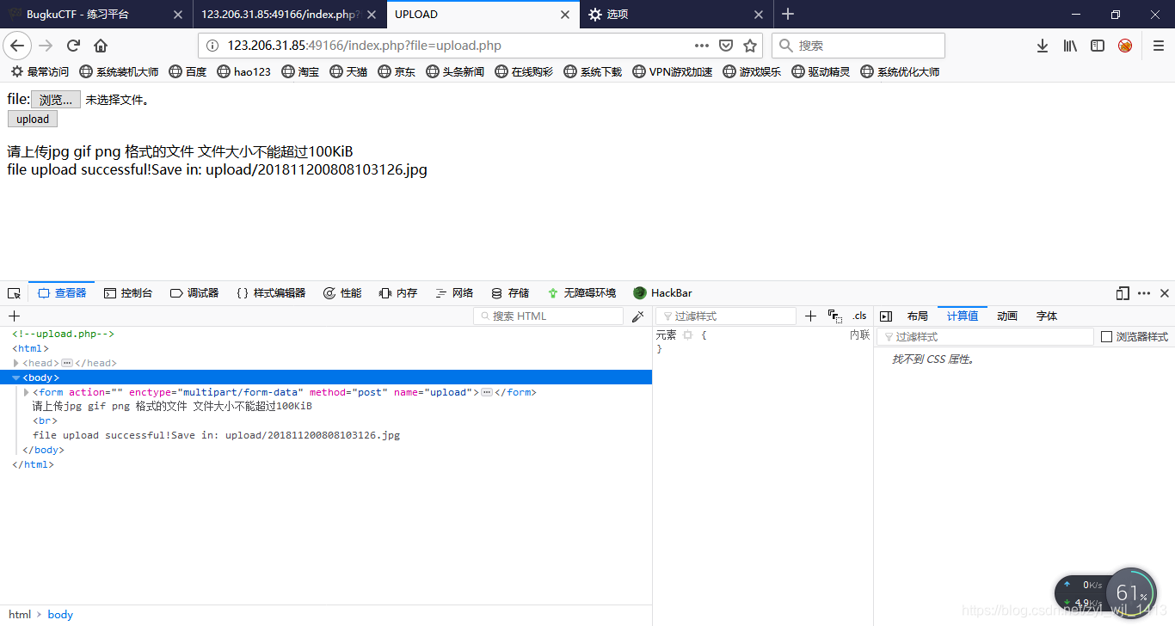Toggle the .cls class panel
This screenshot has width=1175, height=626.
click(859, 316)
